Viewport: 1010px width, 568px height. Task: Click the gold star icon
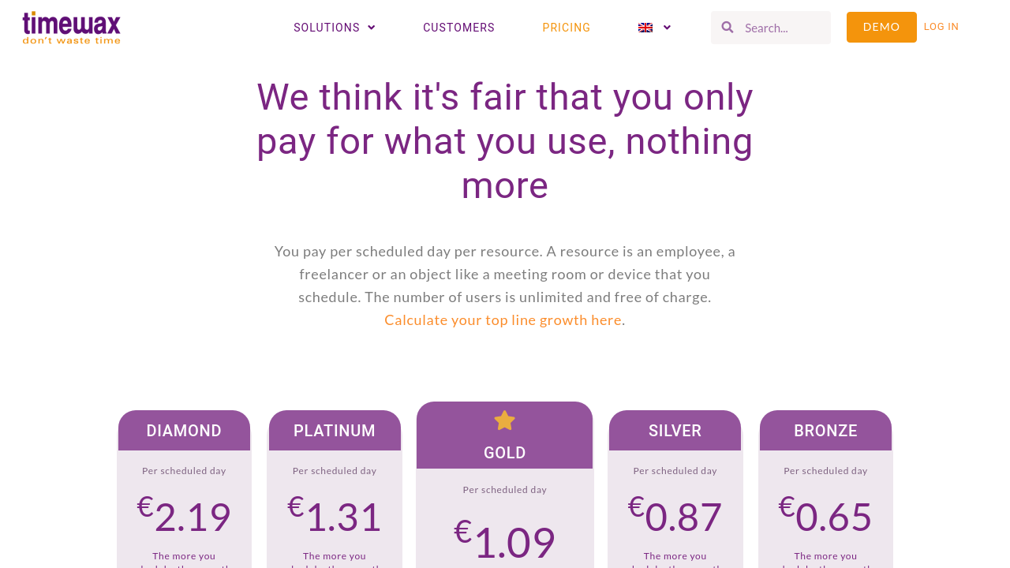pos(504,420)
